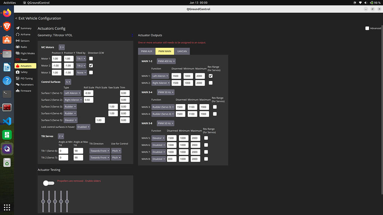Open the clock and calendar menu
The height and width of the screenshot is (215, 383).
pos(198,3)
